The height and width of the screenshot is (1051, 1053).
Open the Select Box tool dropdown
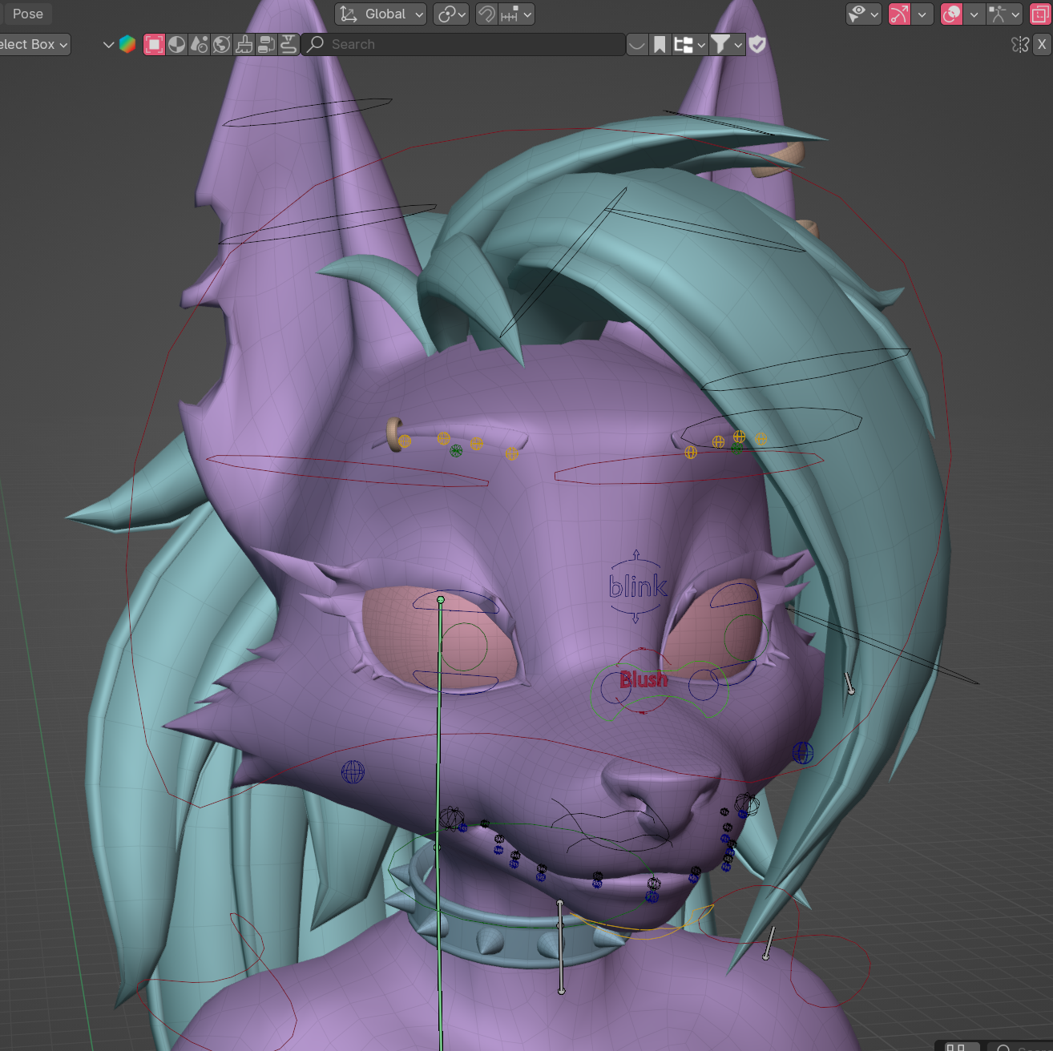[34, 44]
